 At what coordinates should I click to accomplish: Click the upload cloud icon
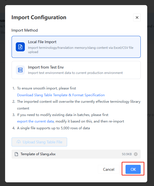[19, 142]
